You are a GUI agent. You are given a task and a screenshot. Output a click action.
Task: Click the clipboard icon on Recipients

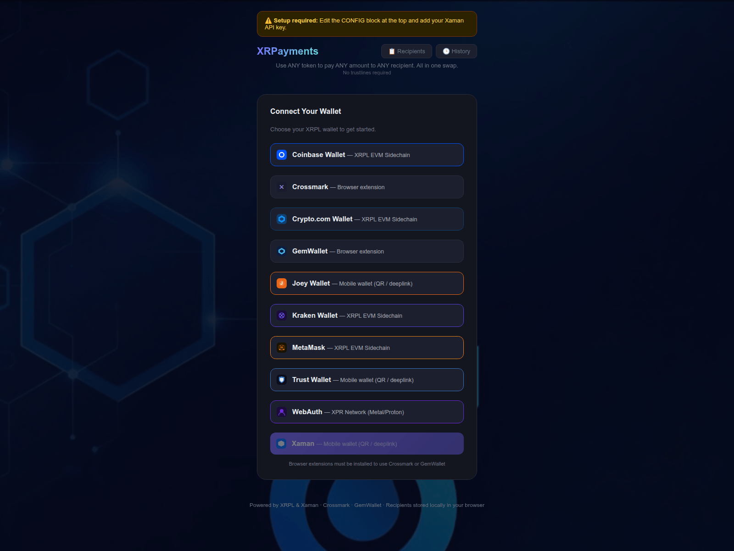click(392, 51)
